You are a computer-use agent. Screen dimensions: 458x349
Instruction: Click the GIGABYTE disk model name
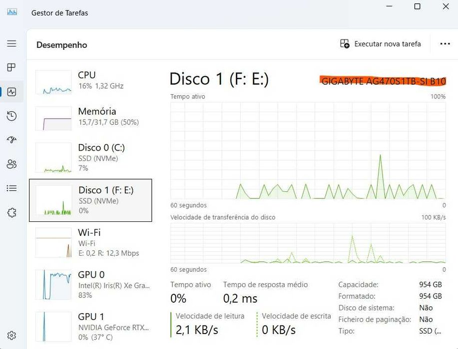pos(384,81)
